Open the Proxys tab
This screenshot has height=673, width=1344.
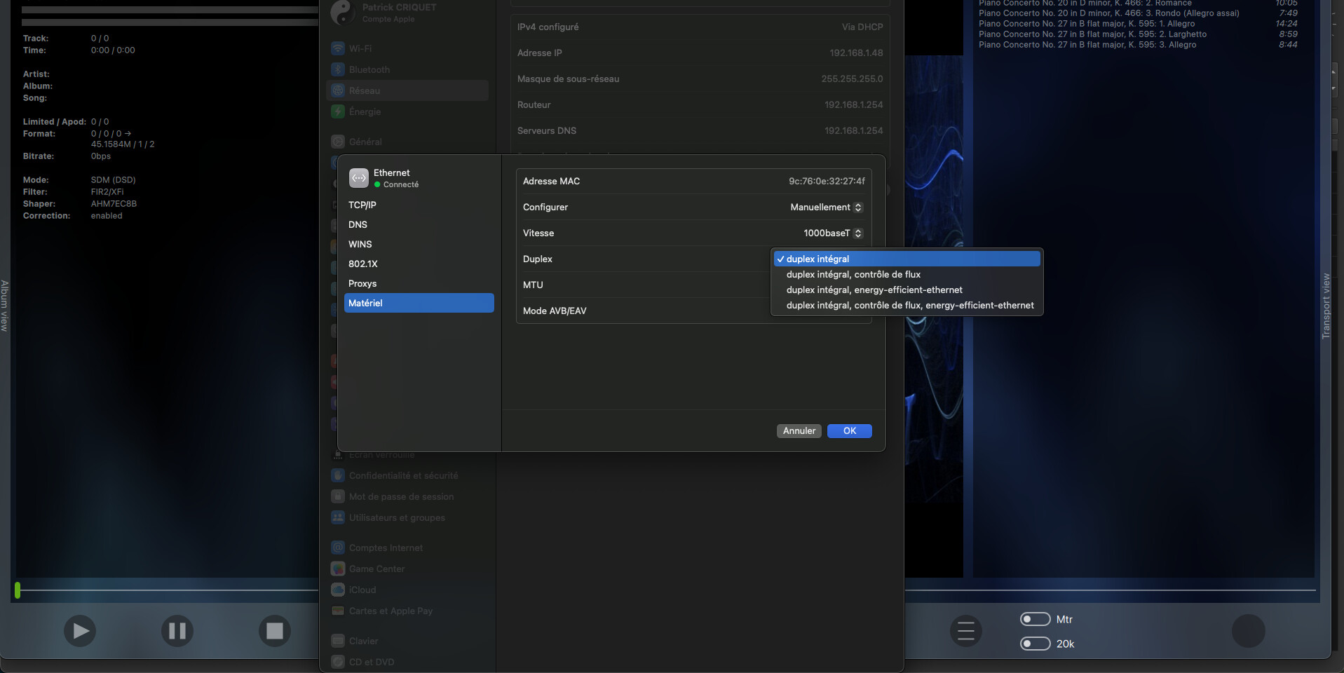[362, 284]
